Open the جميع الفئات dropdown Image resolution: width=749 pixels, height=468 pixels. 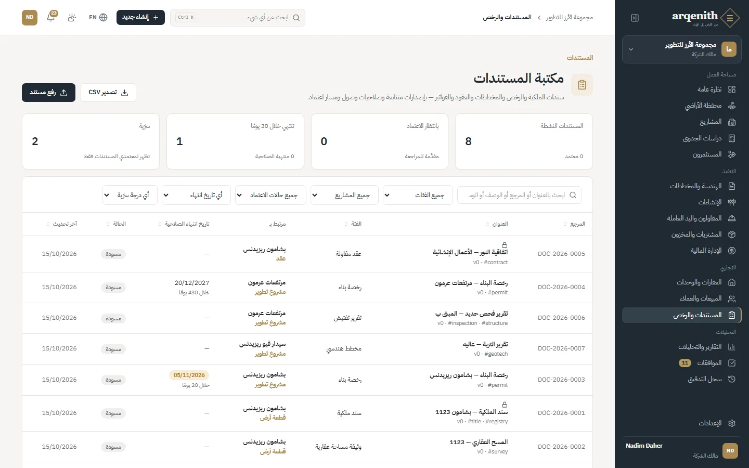pyautogui.click(x=418, y=195)
